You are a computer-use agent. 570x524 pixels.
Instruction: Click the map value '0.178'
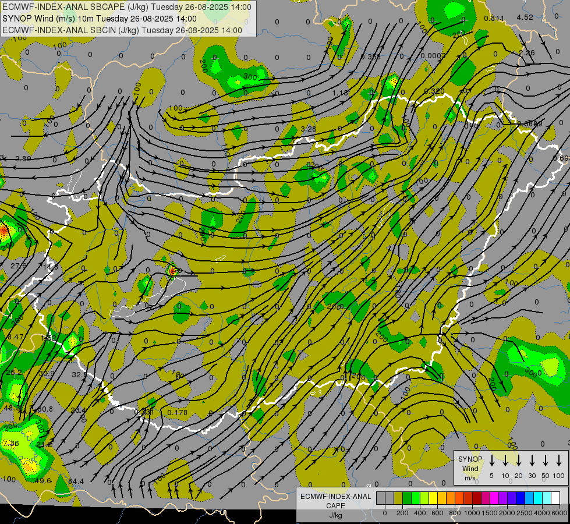tap(178, 412)
